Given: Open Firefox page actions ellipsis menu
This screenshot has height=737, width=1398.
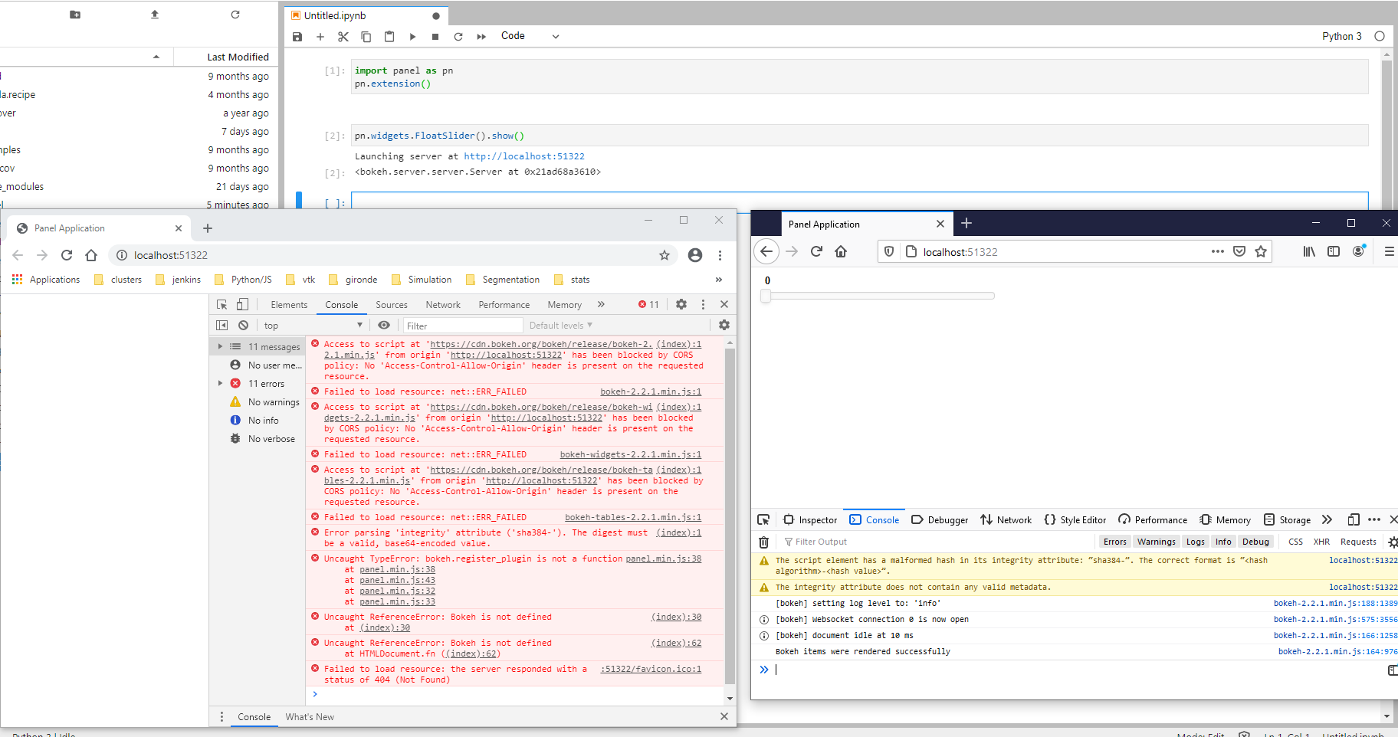Looking at the screenshot, I should (1218, 251).
